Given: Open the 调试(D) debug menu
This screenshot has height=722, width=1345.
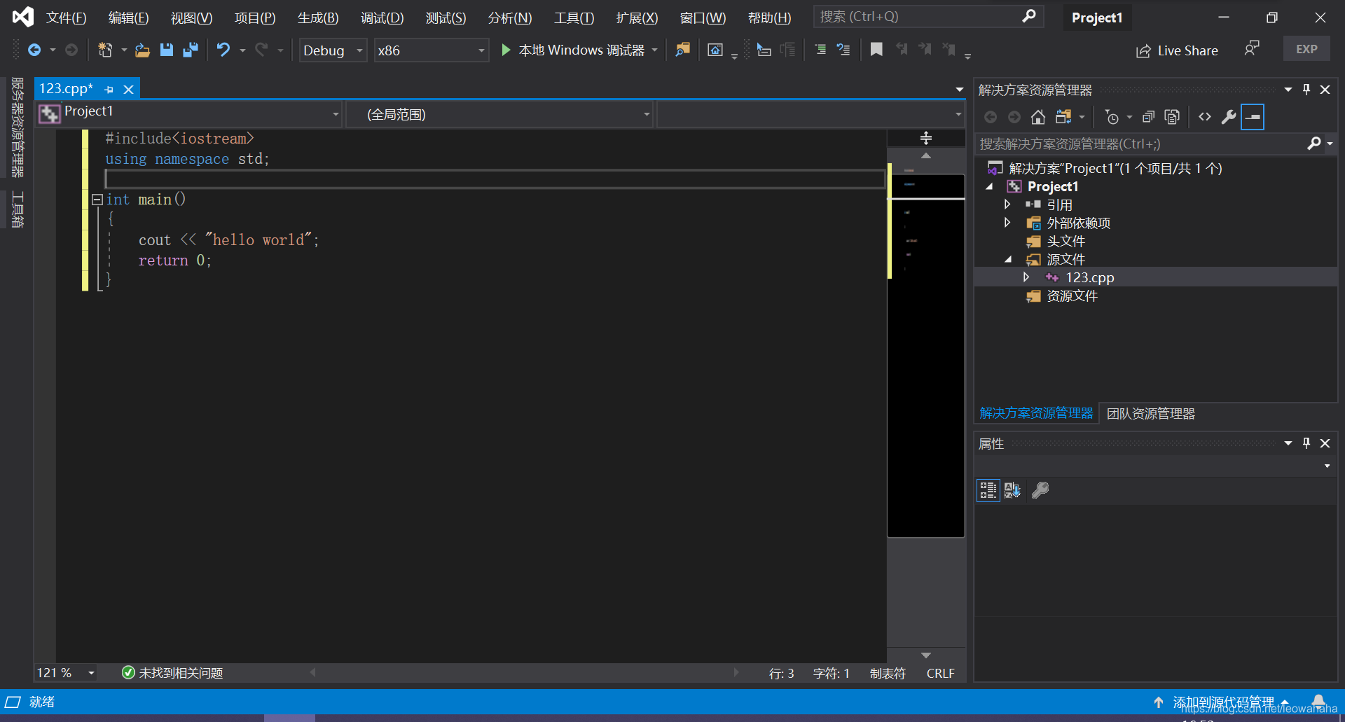Looking at the screenshot, I should 382,18.
